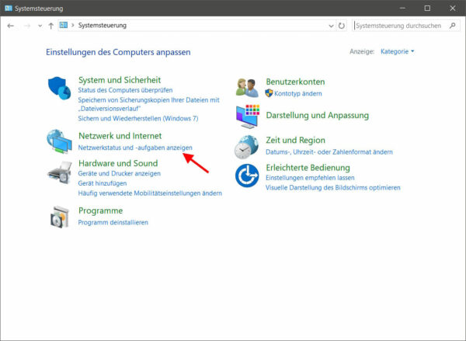This screenshot has height=341, width=466.
Task: Expand the address bar history dropdown
Action: coord(329,25)
